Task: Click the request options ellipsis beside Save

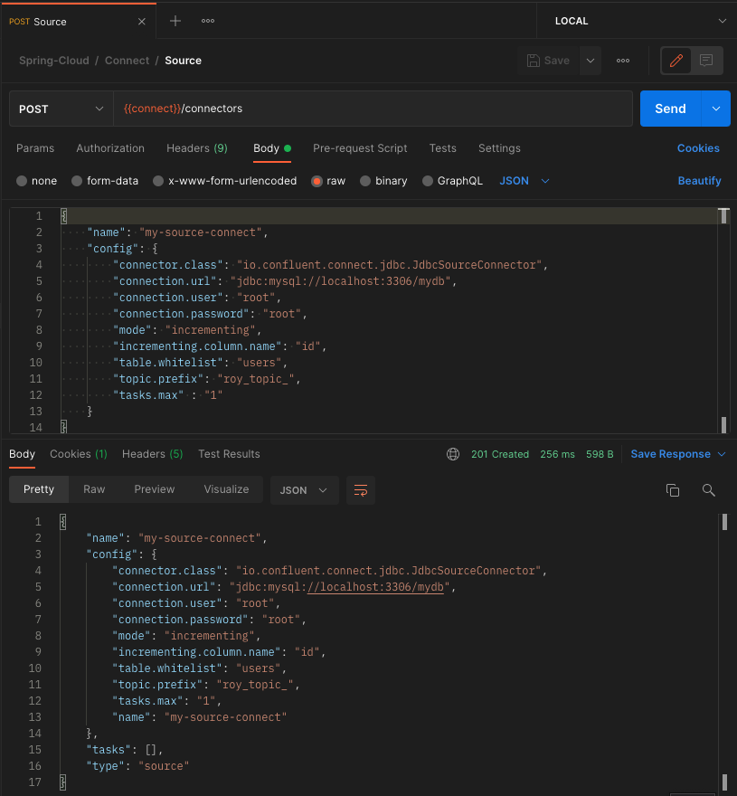Action: [x=623, y=61]
